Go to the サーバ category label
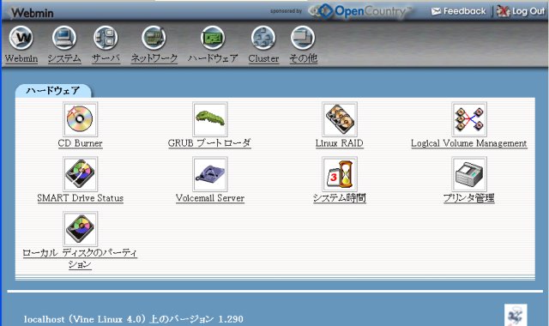Viewport: 549px width, 326px height. tap(106, 58)
